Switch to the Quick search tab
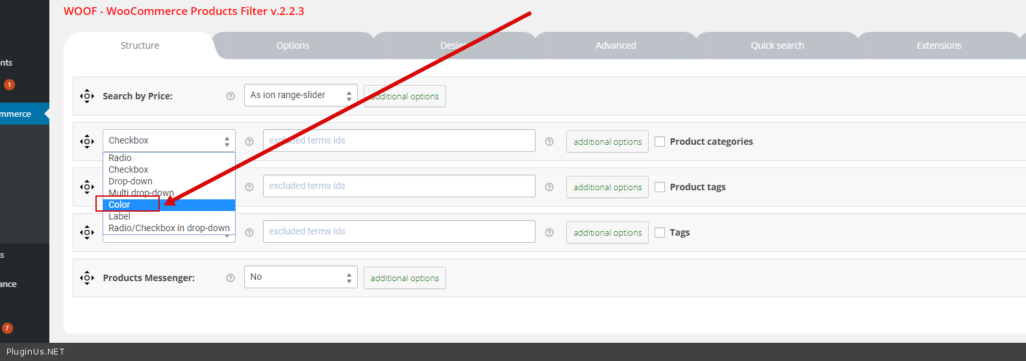The image size is (1026, 361). [x=777, y=45]
